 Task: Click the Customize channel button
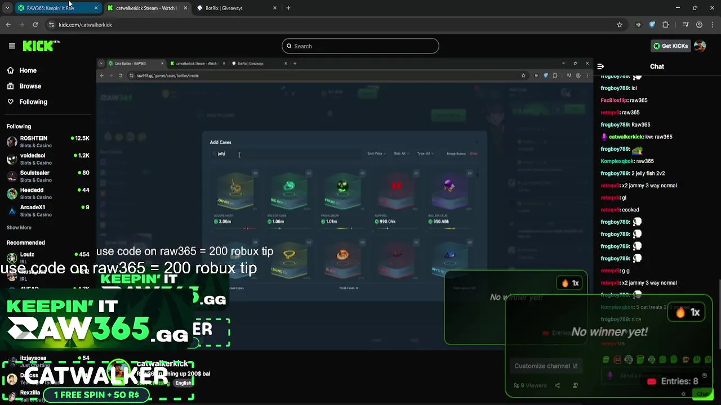point(545,366)
